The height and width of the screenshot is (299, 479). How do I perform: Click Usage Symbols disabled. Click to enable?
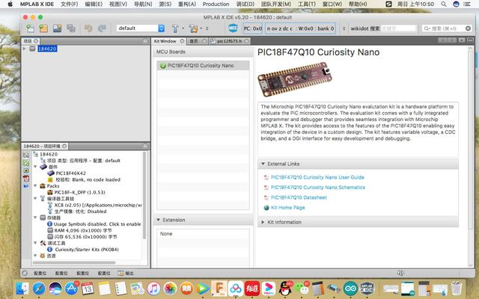pyautogui.click(x=97, y=224)
